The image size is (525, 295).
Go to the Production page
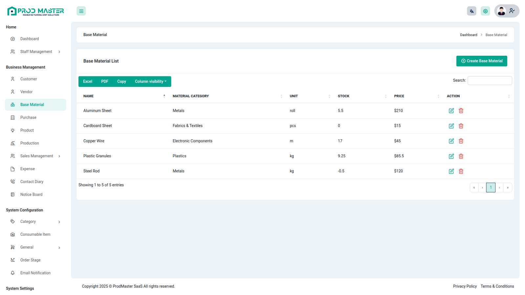[30, 143]
